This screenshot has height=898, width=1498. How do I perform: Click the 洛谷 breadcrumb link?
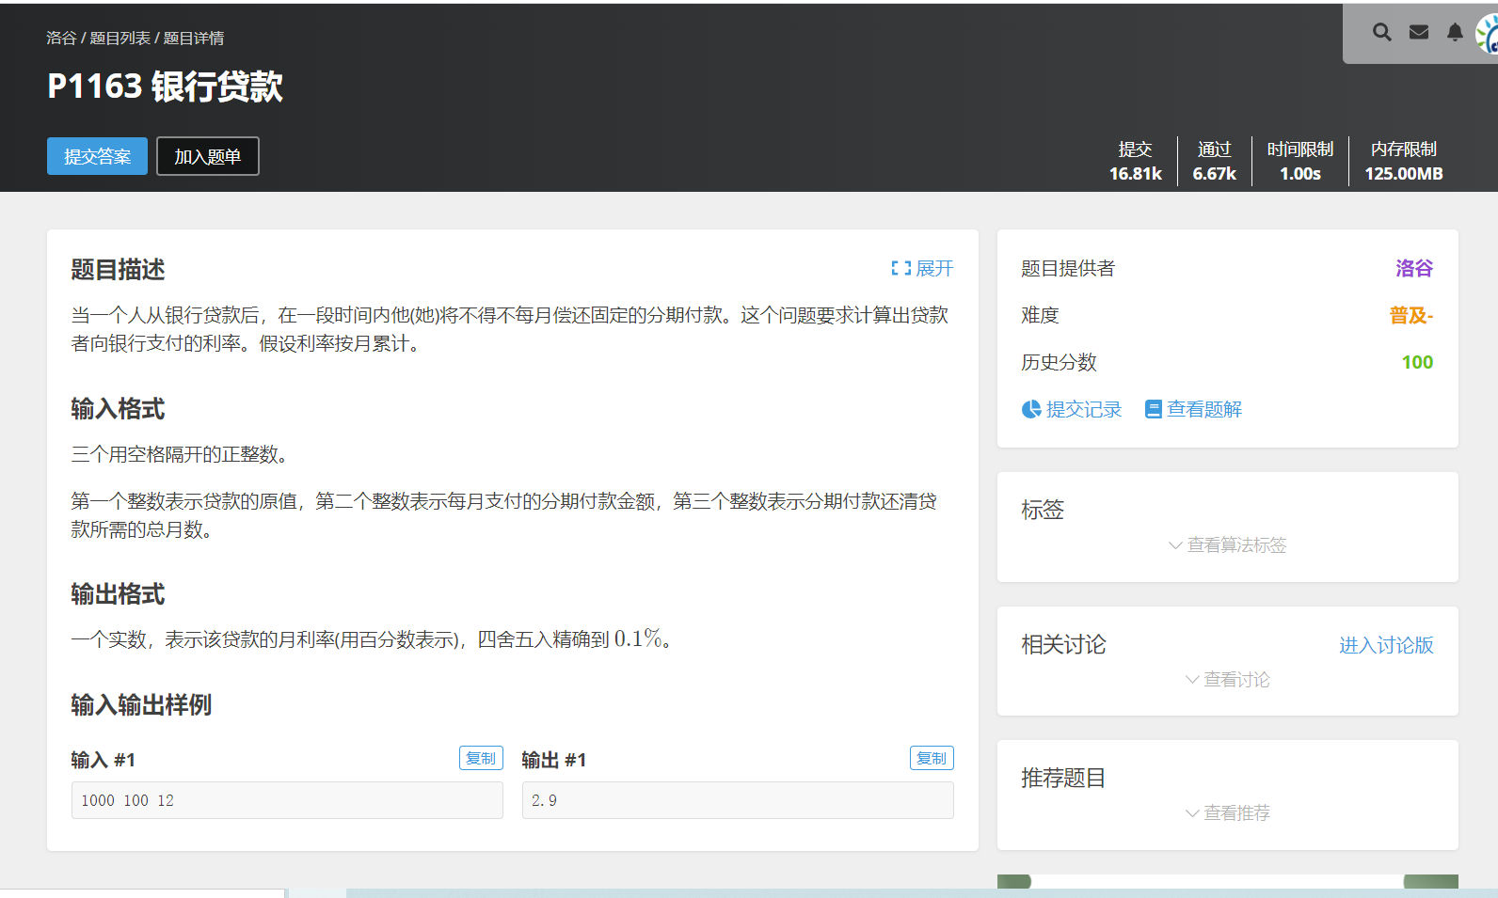61,38
